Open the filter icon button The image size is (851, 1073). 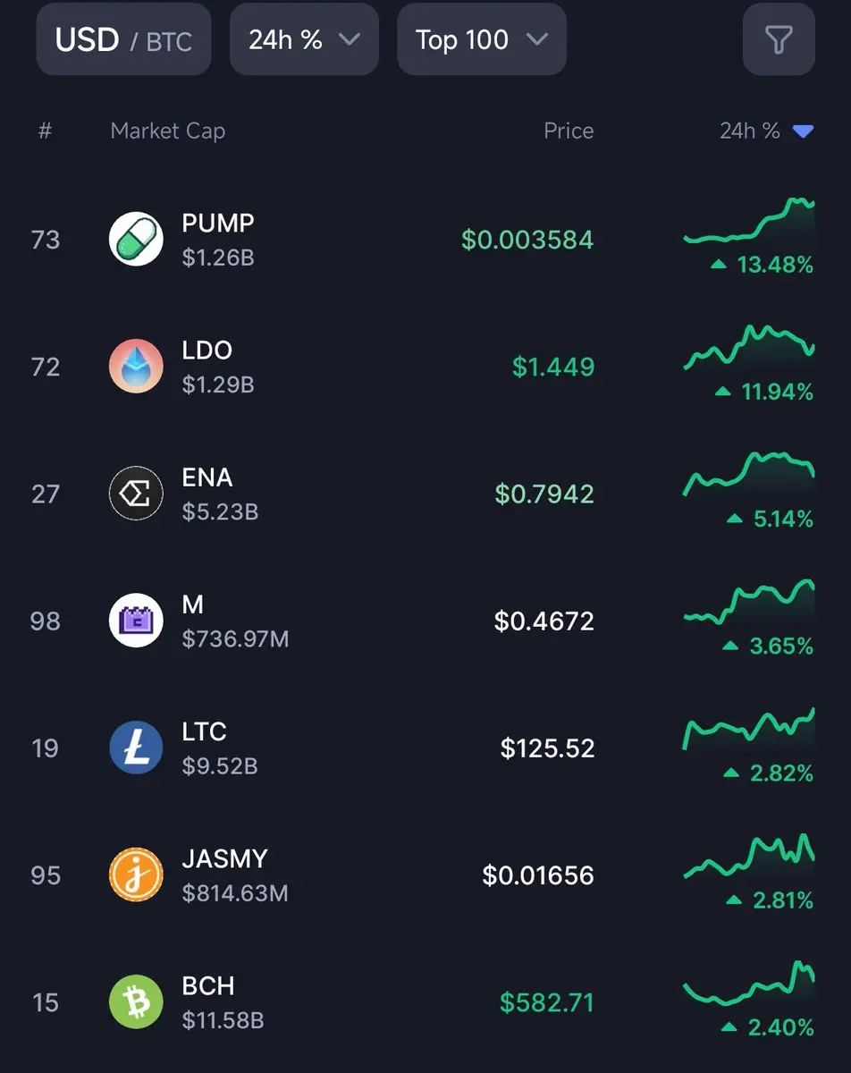(779, 39)
